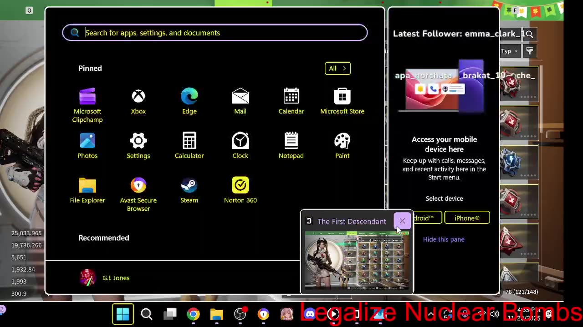583x327 pixels.
Task: Launch Notepad
Action: point(291,146)
